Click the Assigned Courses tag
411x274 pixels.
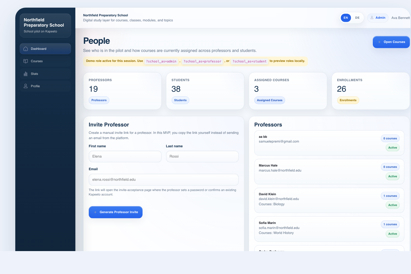tap(270, 100)
